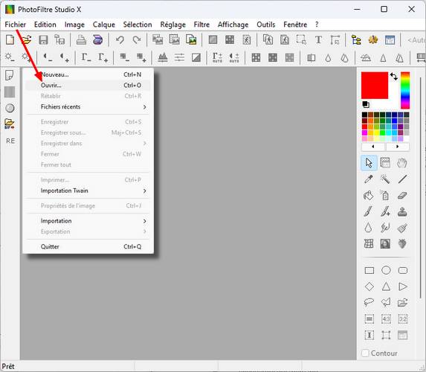Expand the Importation submenu
426x372 pixels.
[88, 221]
